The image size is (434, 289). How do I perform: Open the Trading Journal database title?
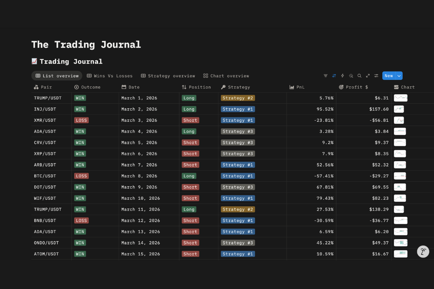click(71, 61)
